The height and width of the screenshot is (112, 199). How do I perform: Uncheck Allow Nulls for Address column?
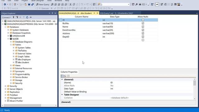tap(143, 33)
